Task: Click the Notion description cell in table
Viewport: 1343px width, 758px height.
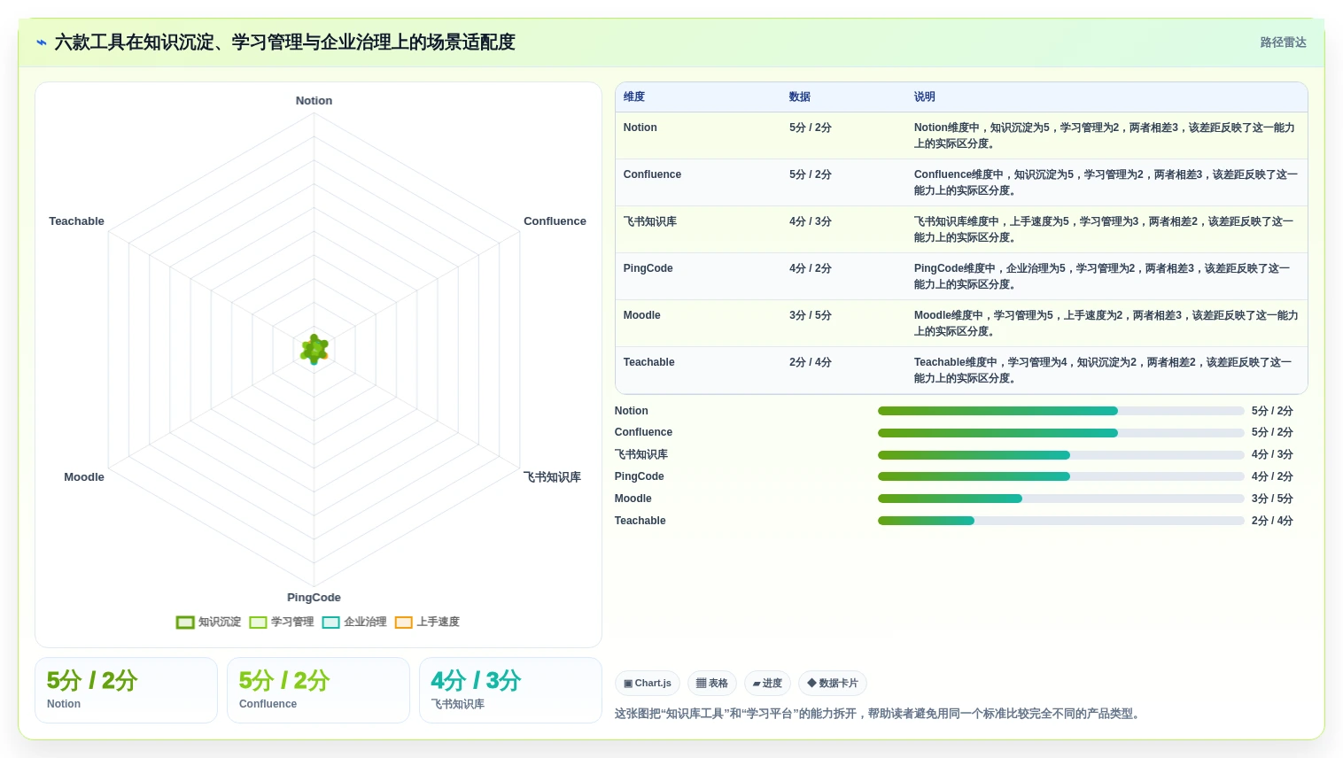Action: pos(1106,135)
